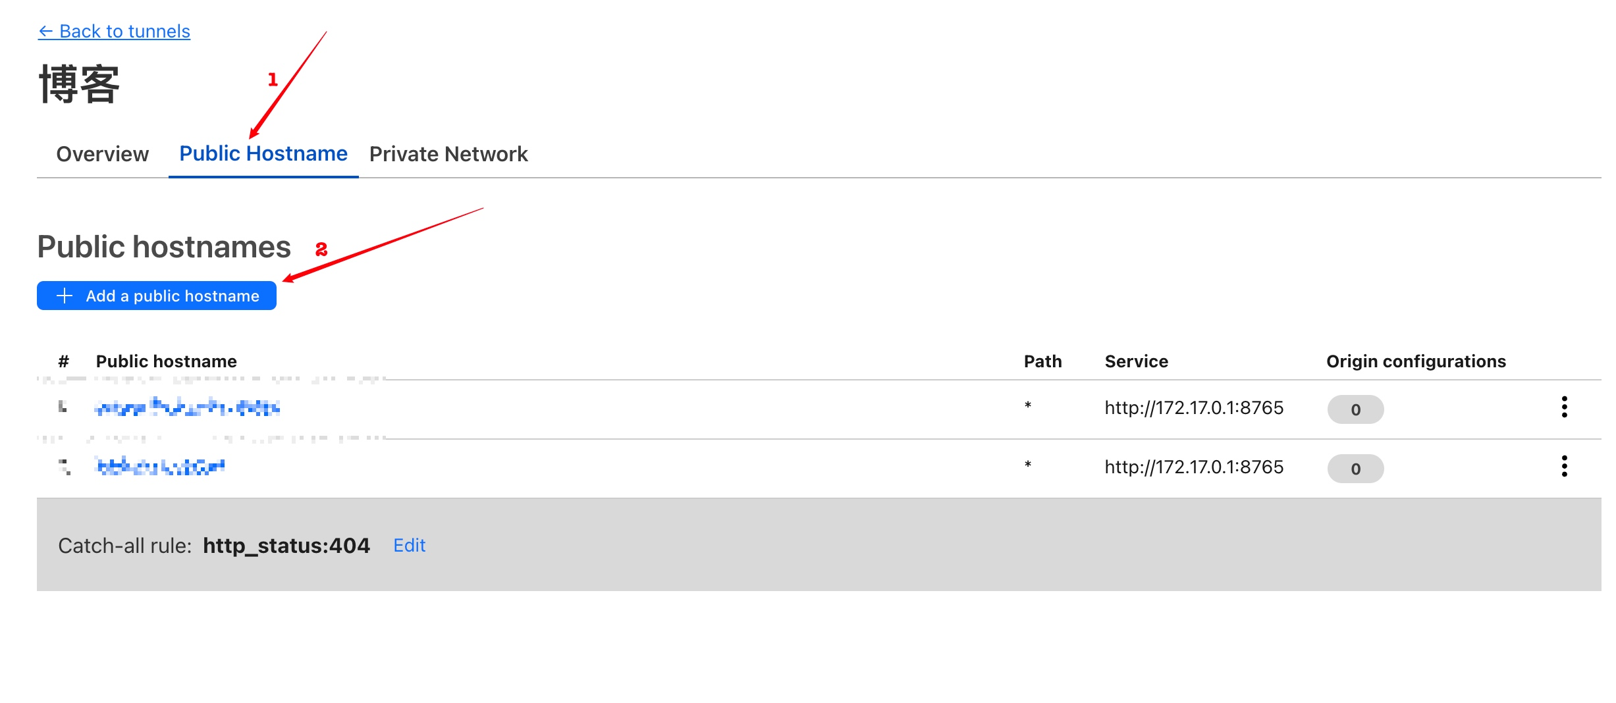
Task: Click the http_status:404 catch-all rule text
Action: [x=286, y=546]
